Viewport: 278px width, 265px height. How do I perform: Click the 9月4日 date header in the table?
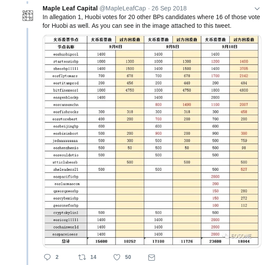click(116, 46)
